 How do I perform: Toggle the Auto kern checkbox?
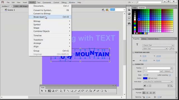pyautogui.click(x=149, y=78)
